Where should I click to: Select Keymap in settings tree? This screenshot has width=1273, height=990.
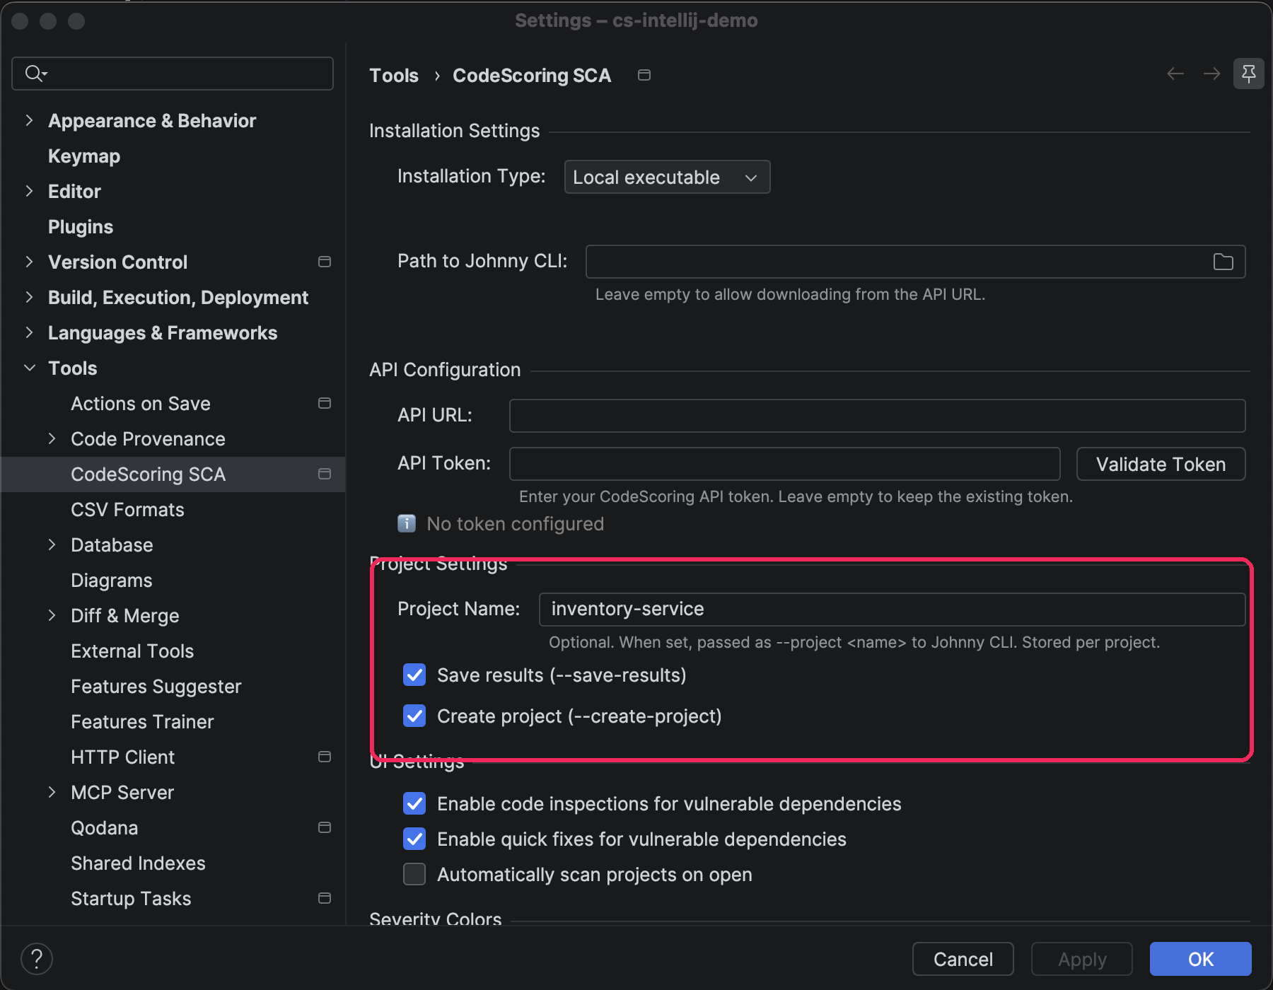pos(84,156)
